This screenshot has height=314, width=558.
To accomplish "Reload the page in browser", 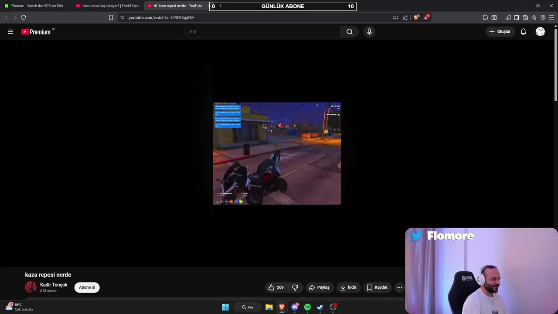I will [24, 17].
